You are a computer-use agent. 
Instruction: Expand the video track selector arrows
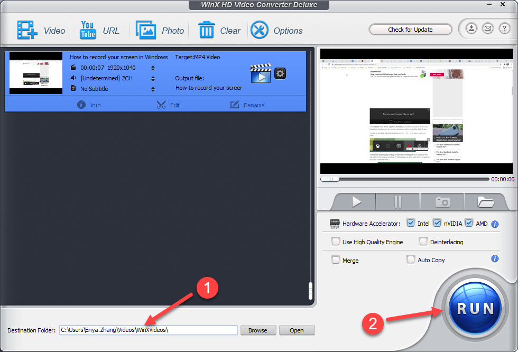153,68
